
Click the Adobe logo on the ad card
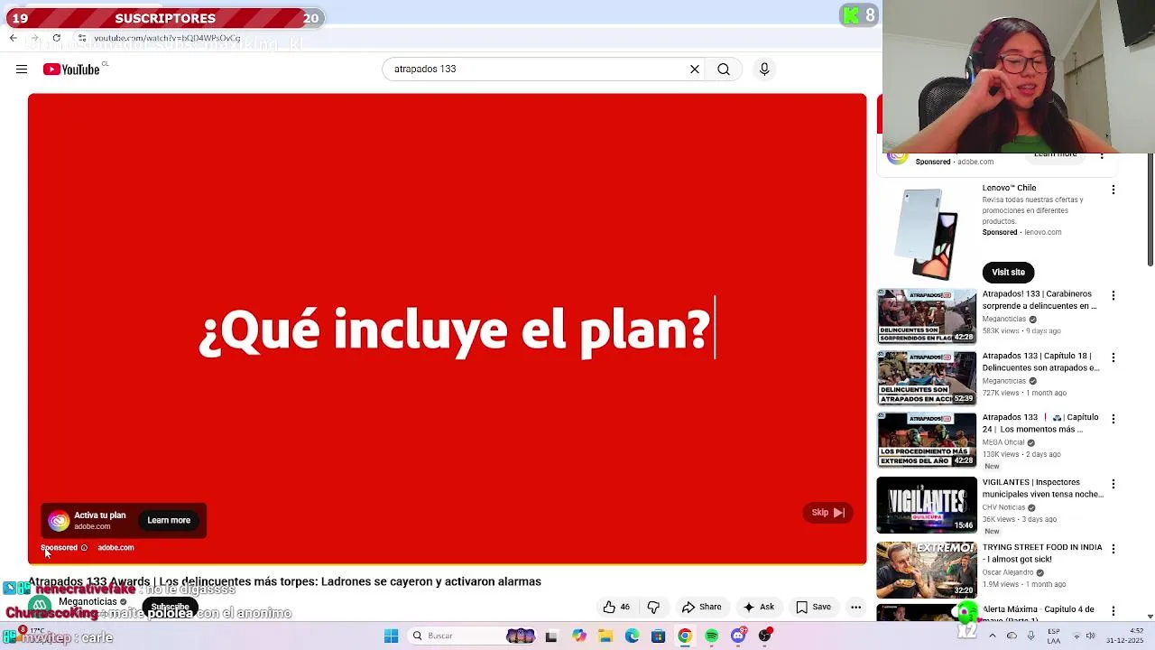tap(59, 521)
